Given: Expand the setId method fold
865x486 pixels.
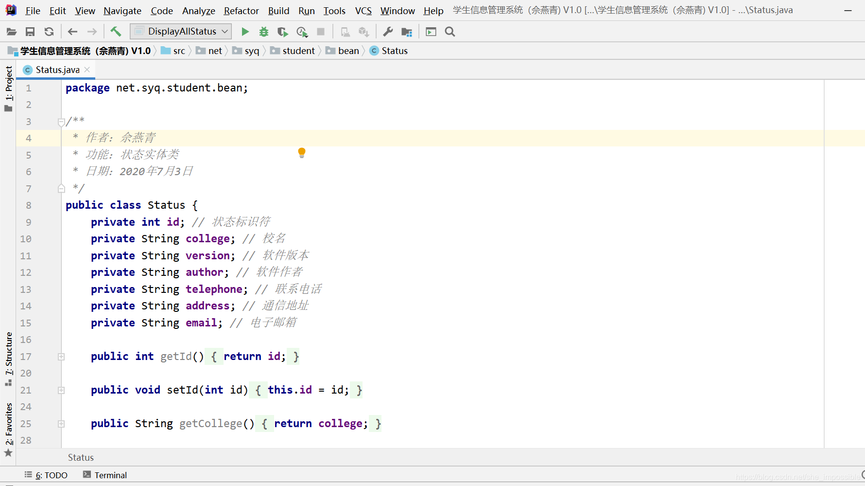Looking at the screenshot, I should 61,390.
